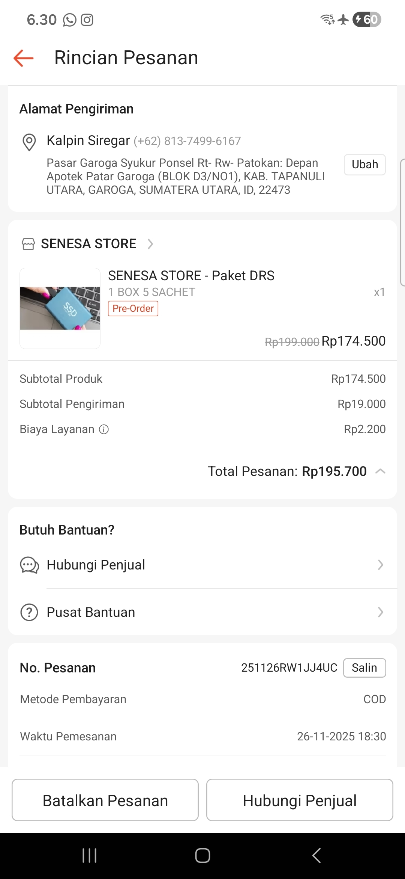
Task: Tap the Pre-Order tag on the product
Action: 133,308
